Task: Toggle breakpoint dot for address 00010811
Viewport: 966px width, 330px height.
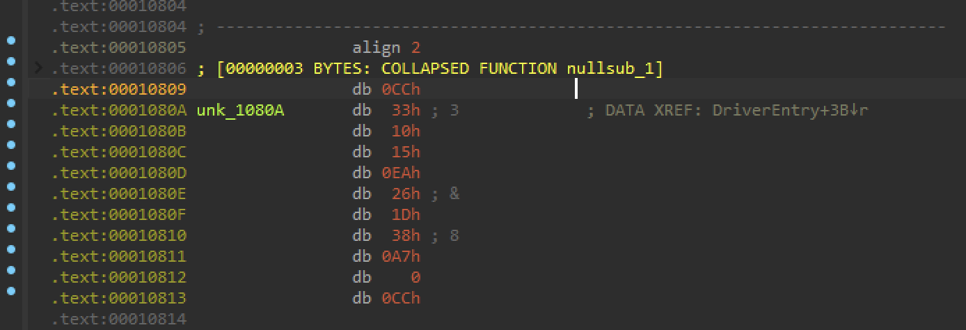Action: pyautogui.click(x=11, y=249)
